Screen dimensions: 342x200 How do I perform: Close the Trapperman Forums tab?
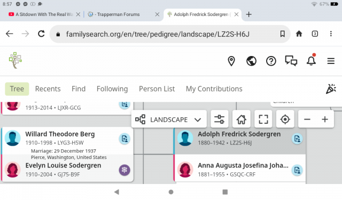(x=157, y=14)
